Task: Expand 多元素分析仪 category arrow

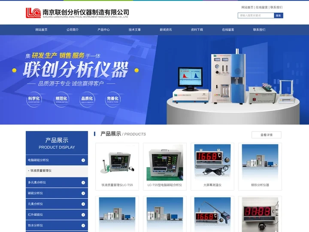Action: tap(83, 183)
